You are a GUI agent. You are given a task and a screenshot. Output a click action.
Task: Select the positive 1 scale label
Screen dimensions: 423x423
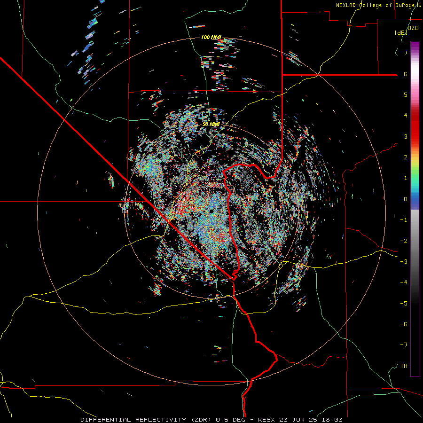tap(406, 178)
